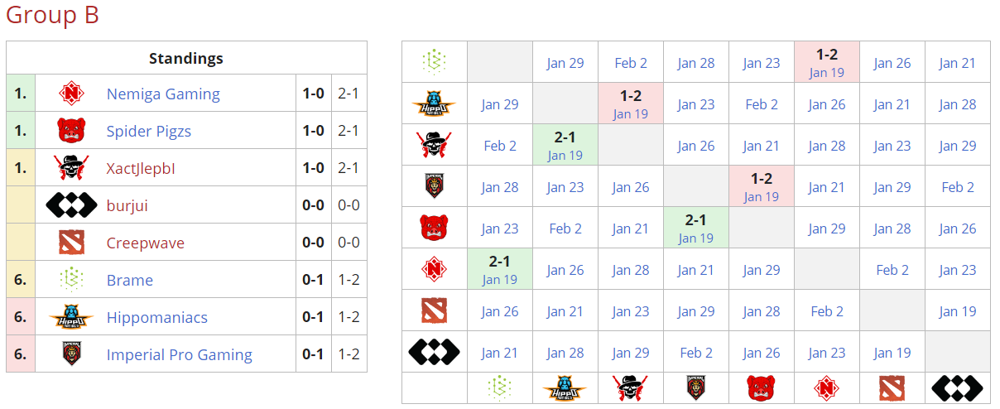Open Creepwave team page link
The height and width of the screenshot is (409, 1000).
[x=146, y=243]
